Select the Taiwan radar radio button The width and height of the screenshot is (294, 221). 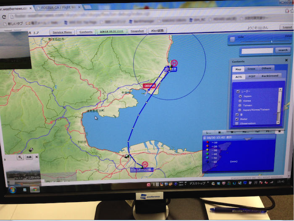pos(240,105)
